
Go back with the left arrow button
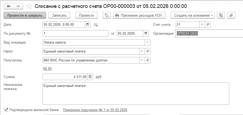(9, 6)
